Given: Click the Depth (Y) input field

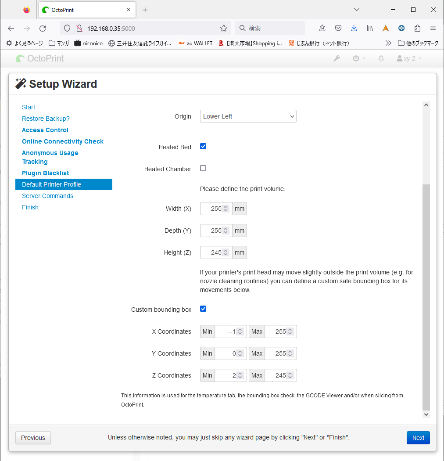Looking at the screenshot, I should [216, 231].
